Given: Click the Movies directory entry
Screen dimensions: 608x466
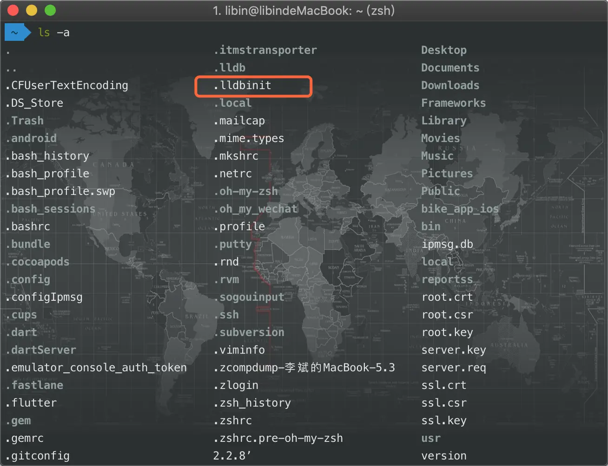Looking at the screenshot, I should [441, 138].
